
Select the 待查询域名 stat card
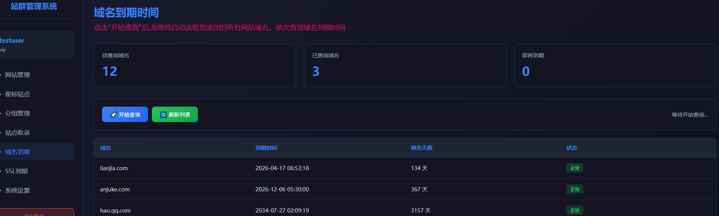pyautogui.click(x=195, y=65)
